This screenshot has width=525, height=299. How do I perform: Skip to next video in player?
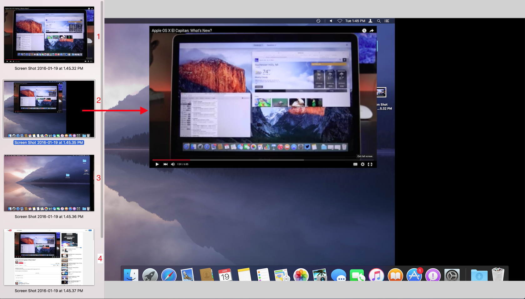coord(165,164)
